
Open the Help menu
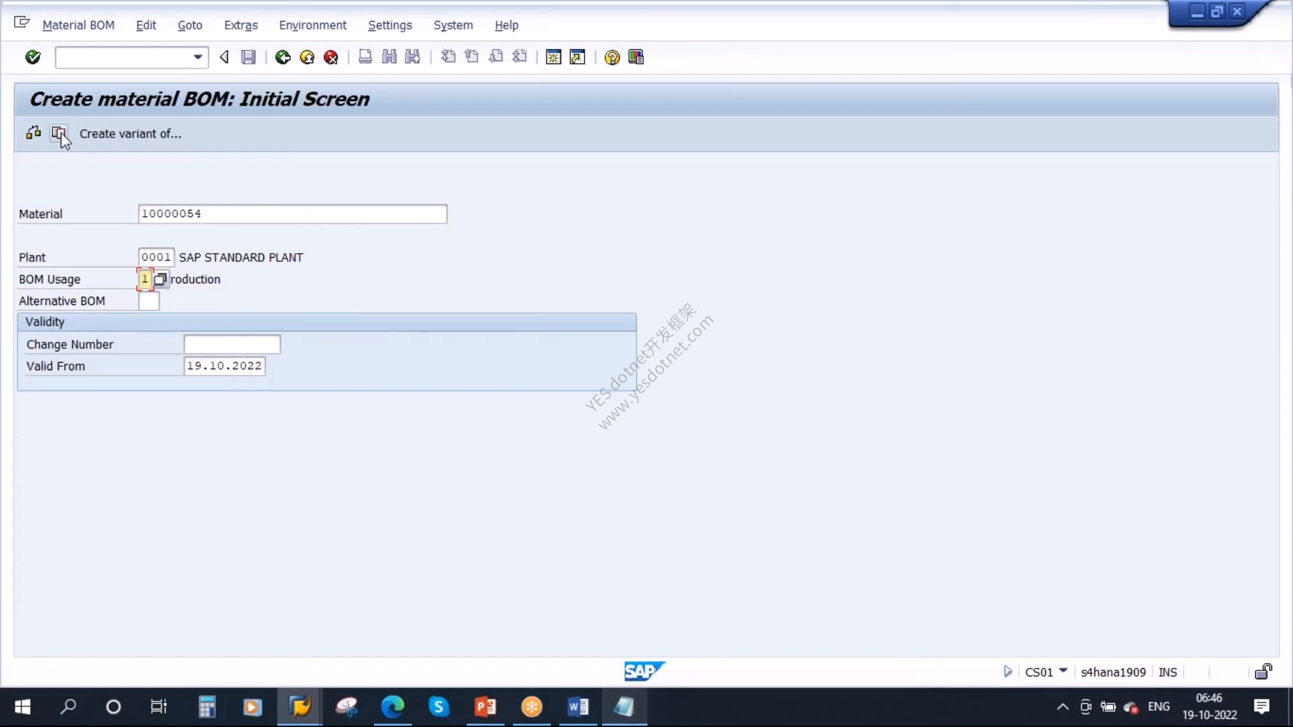506,25
